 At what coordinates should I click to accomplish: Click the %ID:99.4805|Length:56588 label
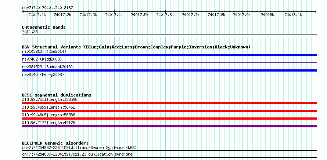(x=48, y=115)
